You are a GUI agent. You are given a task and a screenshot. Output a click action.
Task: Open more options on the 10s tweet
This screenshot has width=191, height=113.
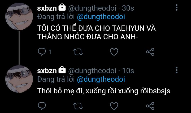(x=177, y=70)
